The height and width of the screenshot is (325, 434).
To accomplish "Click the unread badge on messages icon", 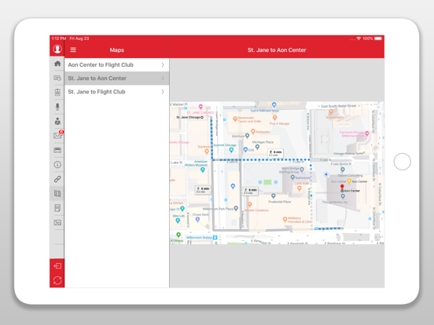I will tap(61, 132).
